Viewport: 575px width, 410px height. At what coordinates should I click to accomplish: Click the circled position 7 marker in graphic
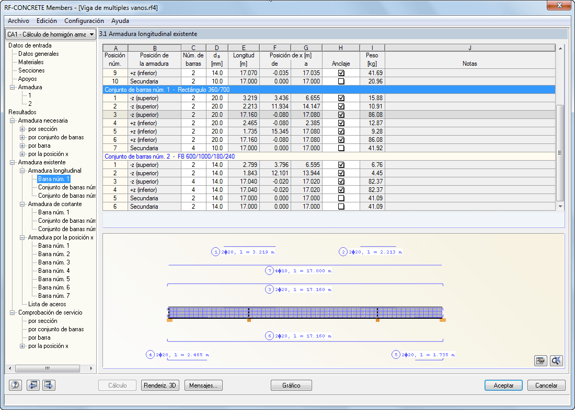pyautogui.click(x=270, y=271)
